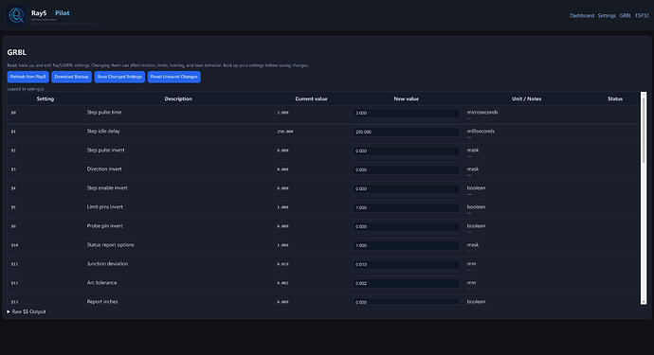Click the current value 0.002 cell

pos(282,283)
